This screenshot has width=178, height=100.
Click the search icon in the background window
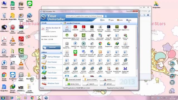point(149,11)
